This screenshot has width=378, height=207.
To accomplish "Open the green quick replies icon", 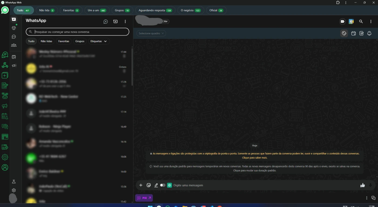I will pyautogui.click(x=5, y=126).
